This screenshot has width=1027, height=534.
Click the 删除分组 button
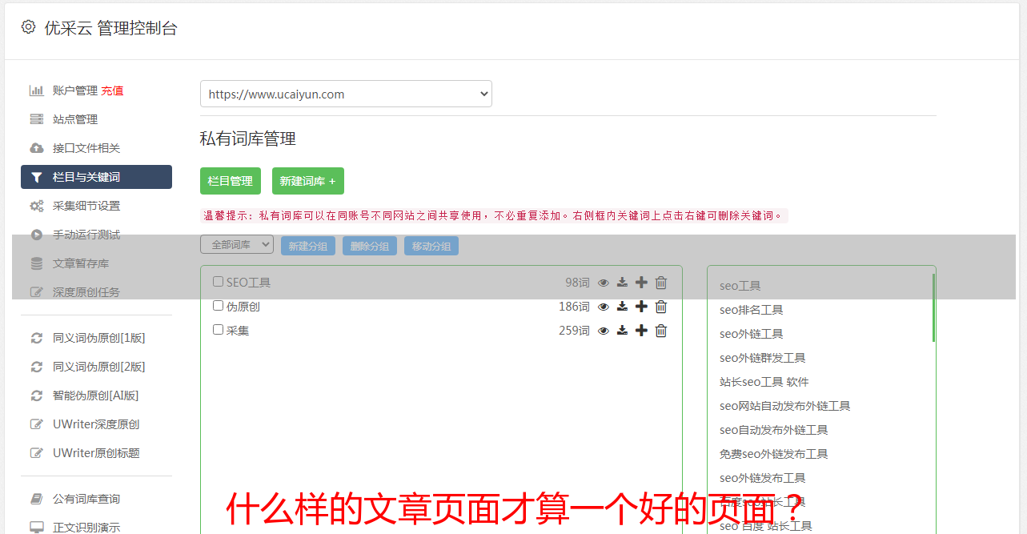370,246
